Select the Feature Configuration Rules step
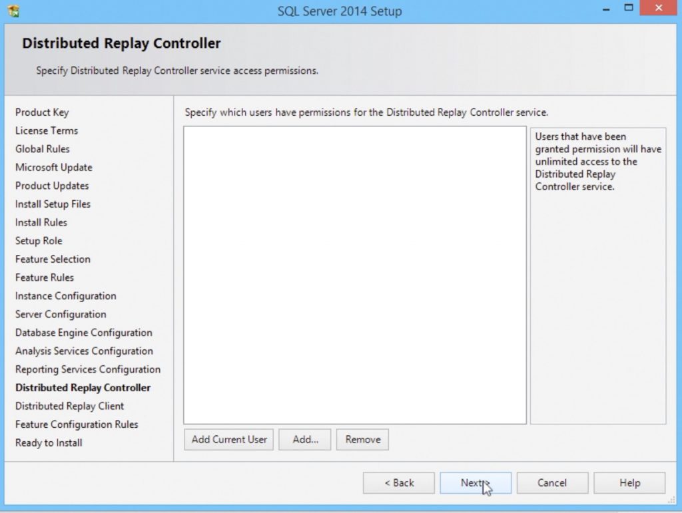This screenshot has width=682, height=513. 77,425
